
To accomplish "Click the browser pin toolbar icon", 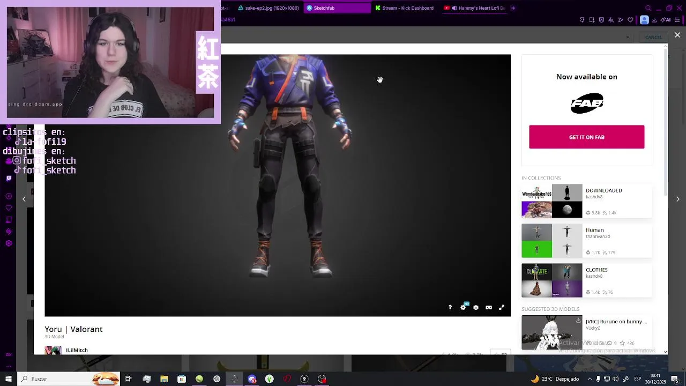I will (582, 20).
